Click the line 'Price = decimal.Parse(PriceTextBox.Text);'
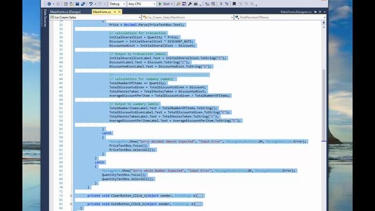Image resolution: width=375 pixels, height=211 pixels. 146,25
